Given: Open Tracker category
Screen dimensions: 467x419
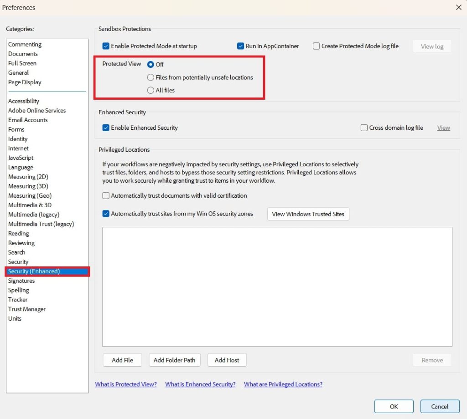Looking at the screenshot, I should [x=18, y=300].
